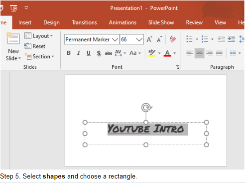Viewport: 246px width, 184px height.
Task: Click the New Slide button
Action: (x=13, y=47)
